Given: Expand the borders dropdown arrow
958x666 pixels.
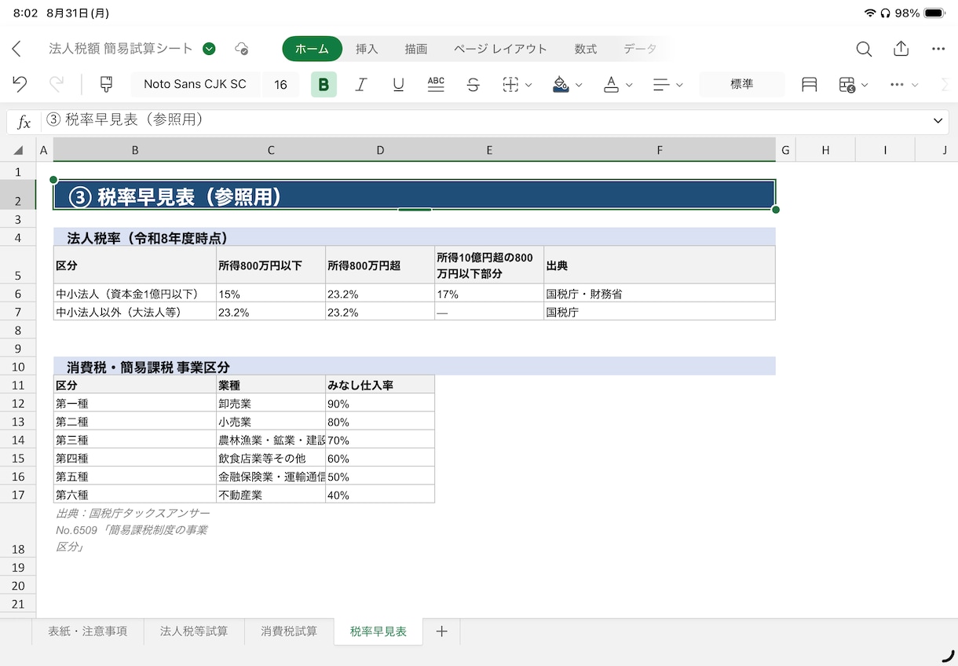Looking at the screenshot, I should tap(529, 85).
